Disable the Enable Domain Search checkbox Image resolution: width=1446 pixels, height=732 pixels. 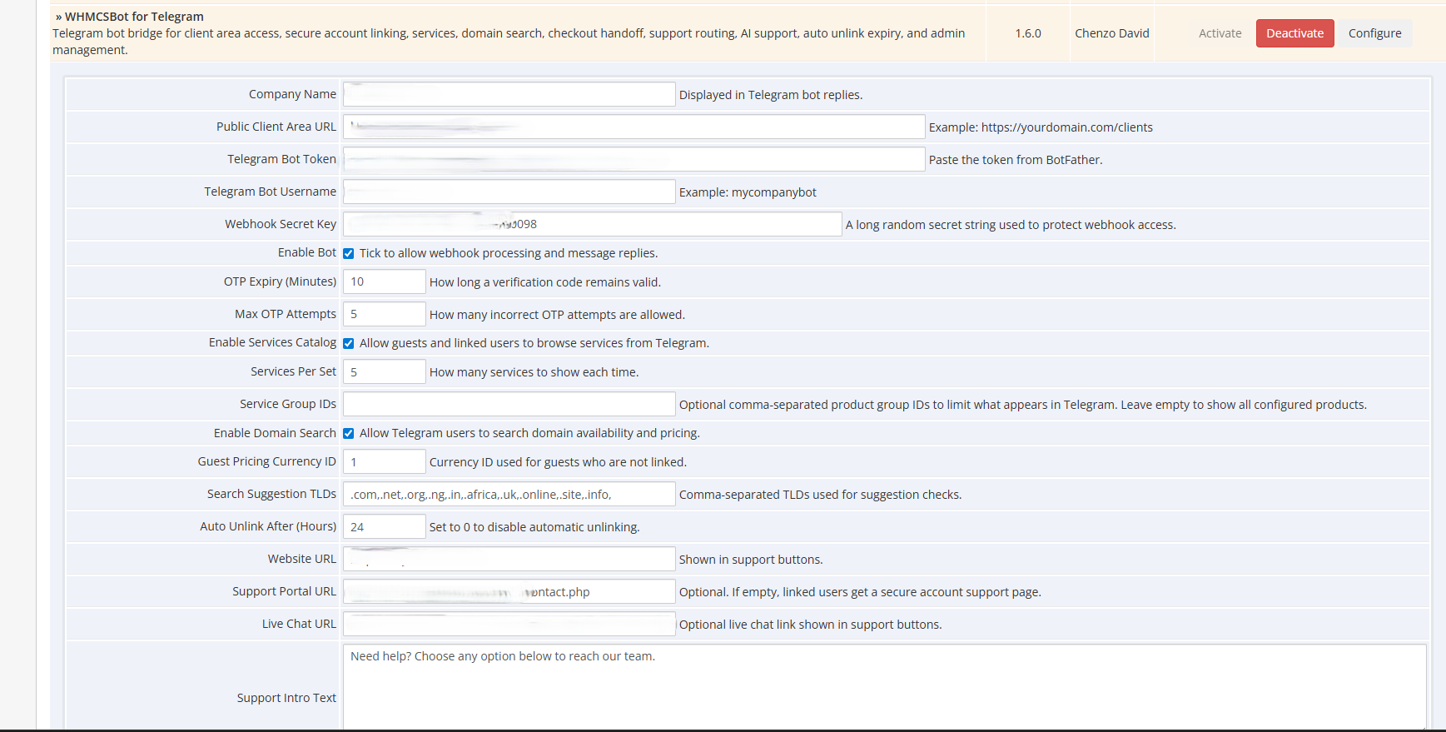(349, 433)
